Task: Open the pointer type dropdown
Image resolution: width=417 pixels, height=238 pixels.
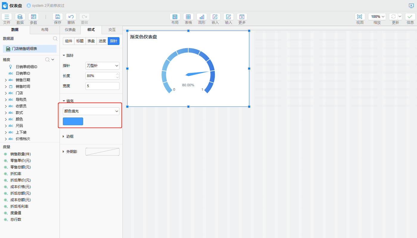Action: click(x=102, y=66)
